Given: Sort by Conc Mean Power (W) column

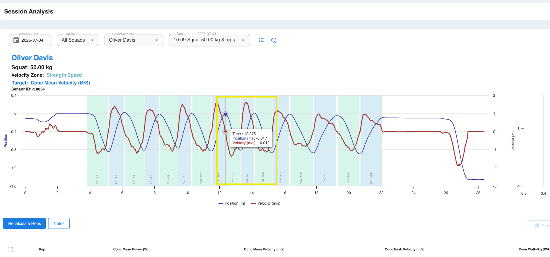Looking at the screenshot, I should pyautogui.click(x=131, y=249).
